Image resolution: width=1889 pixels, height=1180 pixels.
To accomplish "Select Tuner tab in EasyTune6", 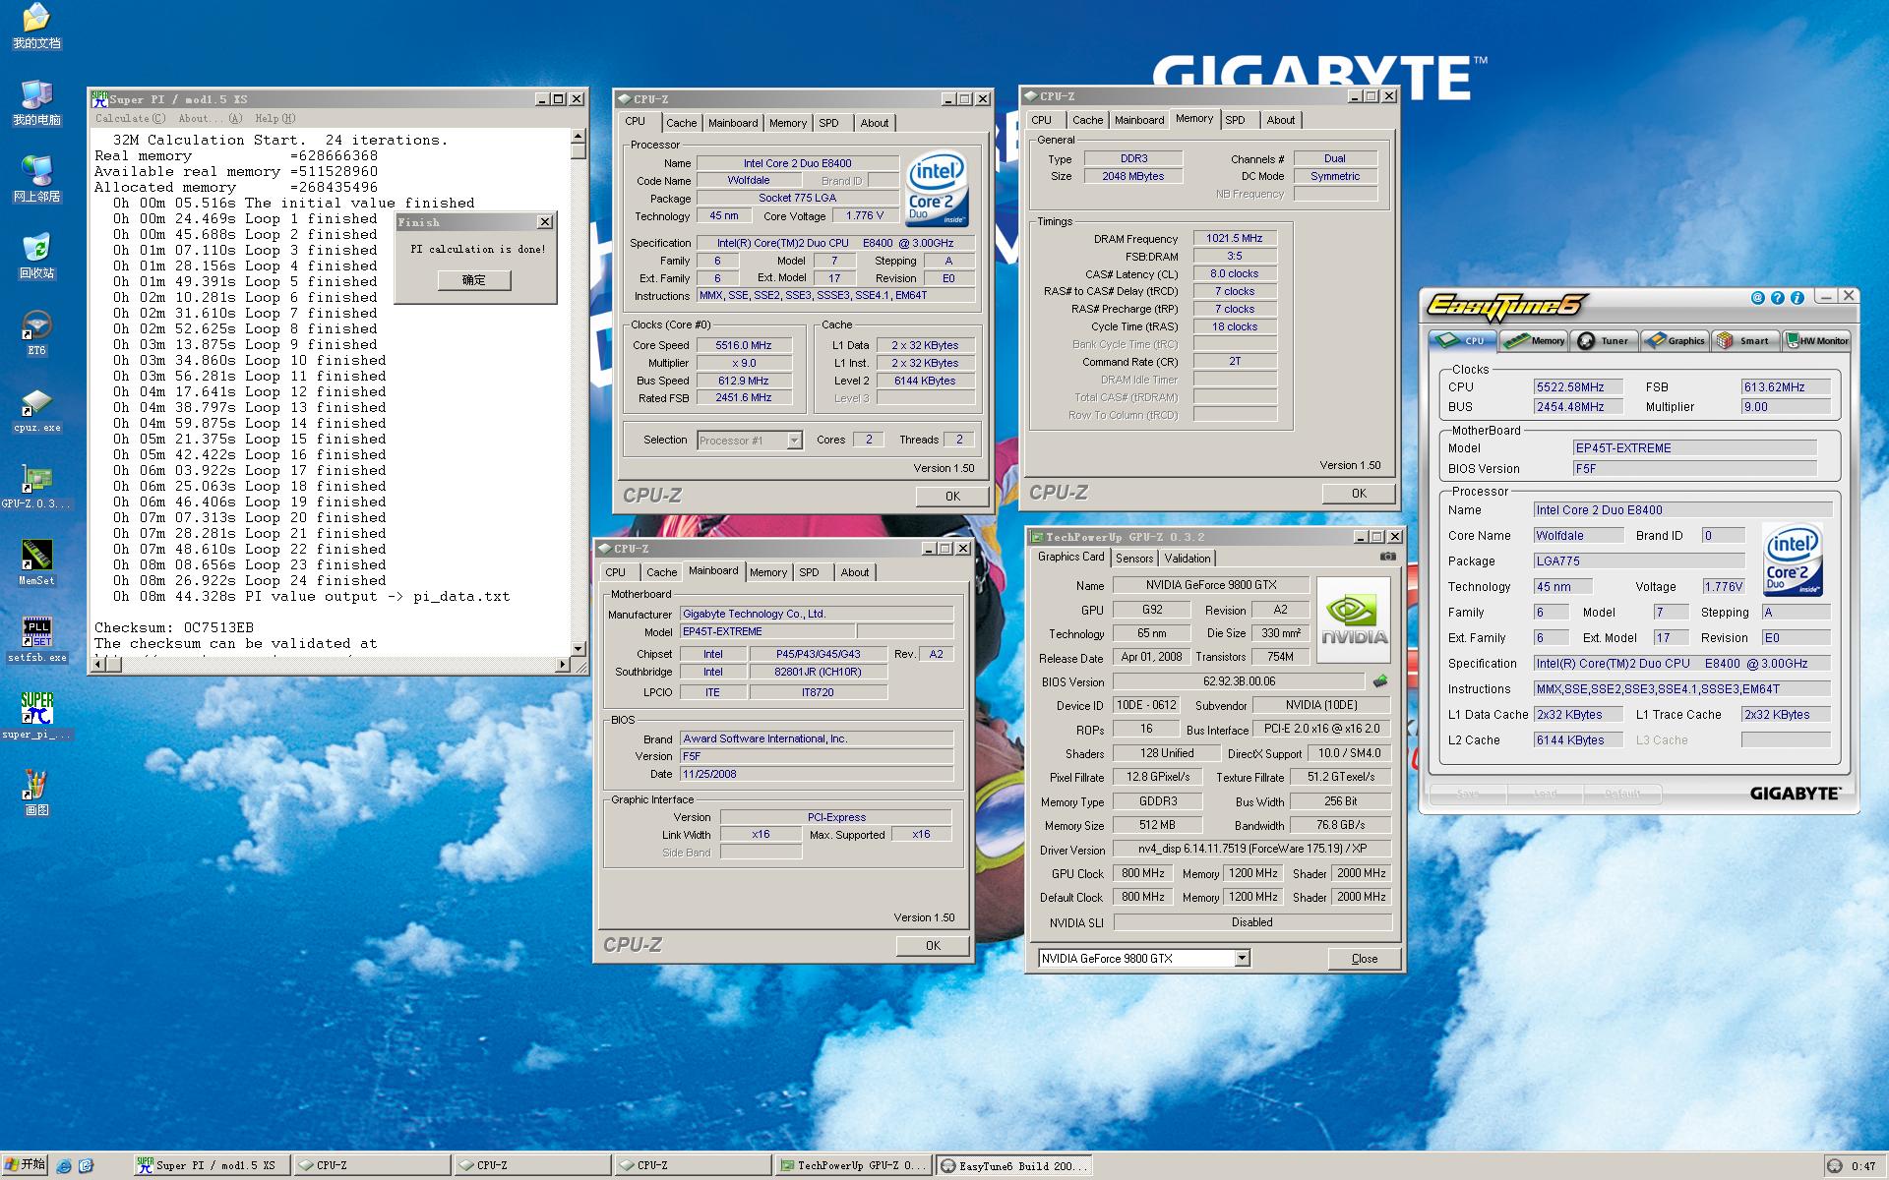I will [x=1604, y=341].
